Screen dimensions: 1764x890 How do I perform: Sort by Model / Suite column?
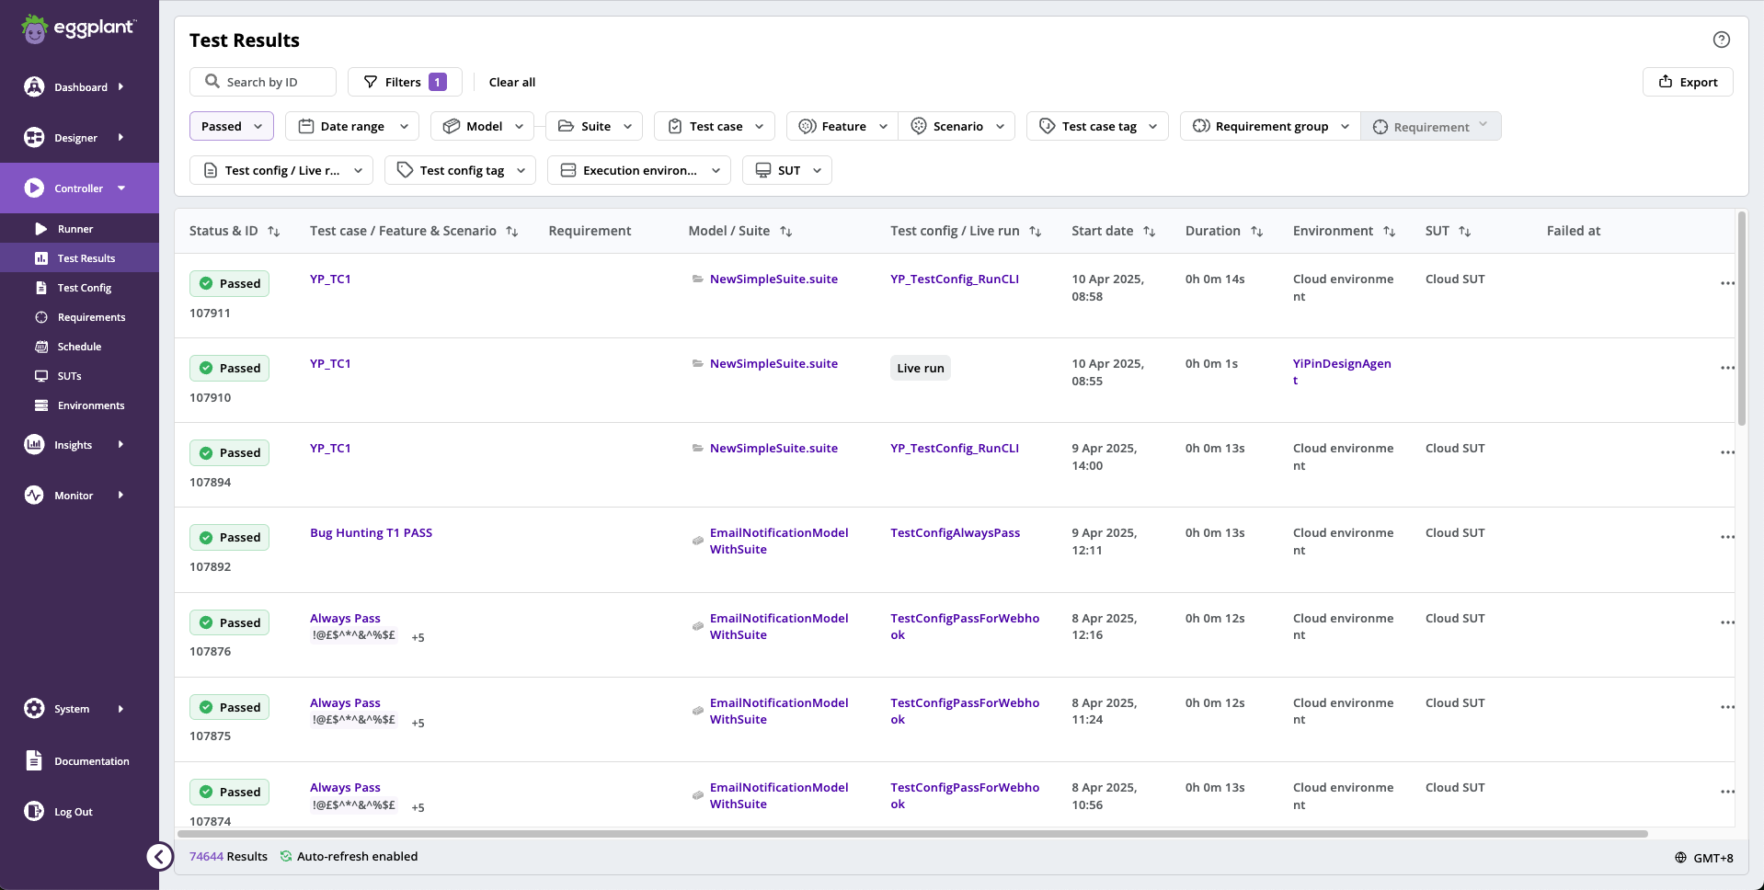(786, 232)
